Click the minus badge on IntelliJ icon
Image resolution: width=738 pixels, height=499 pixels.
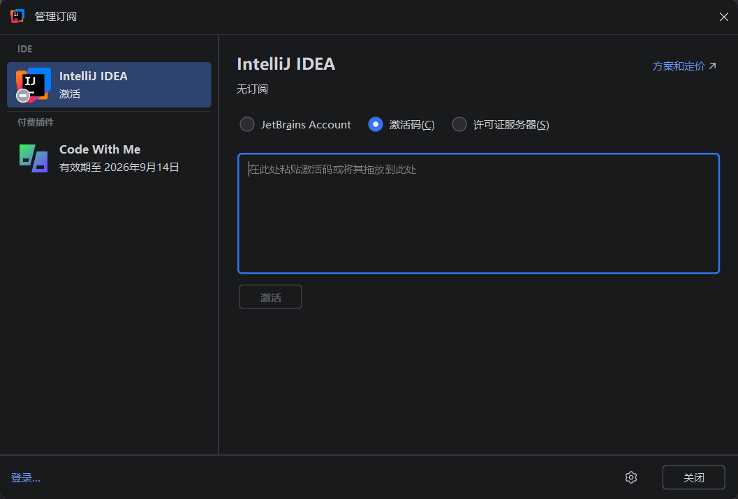[x=23, y=96]
